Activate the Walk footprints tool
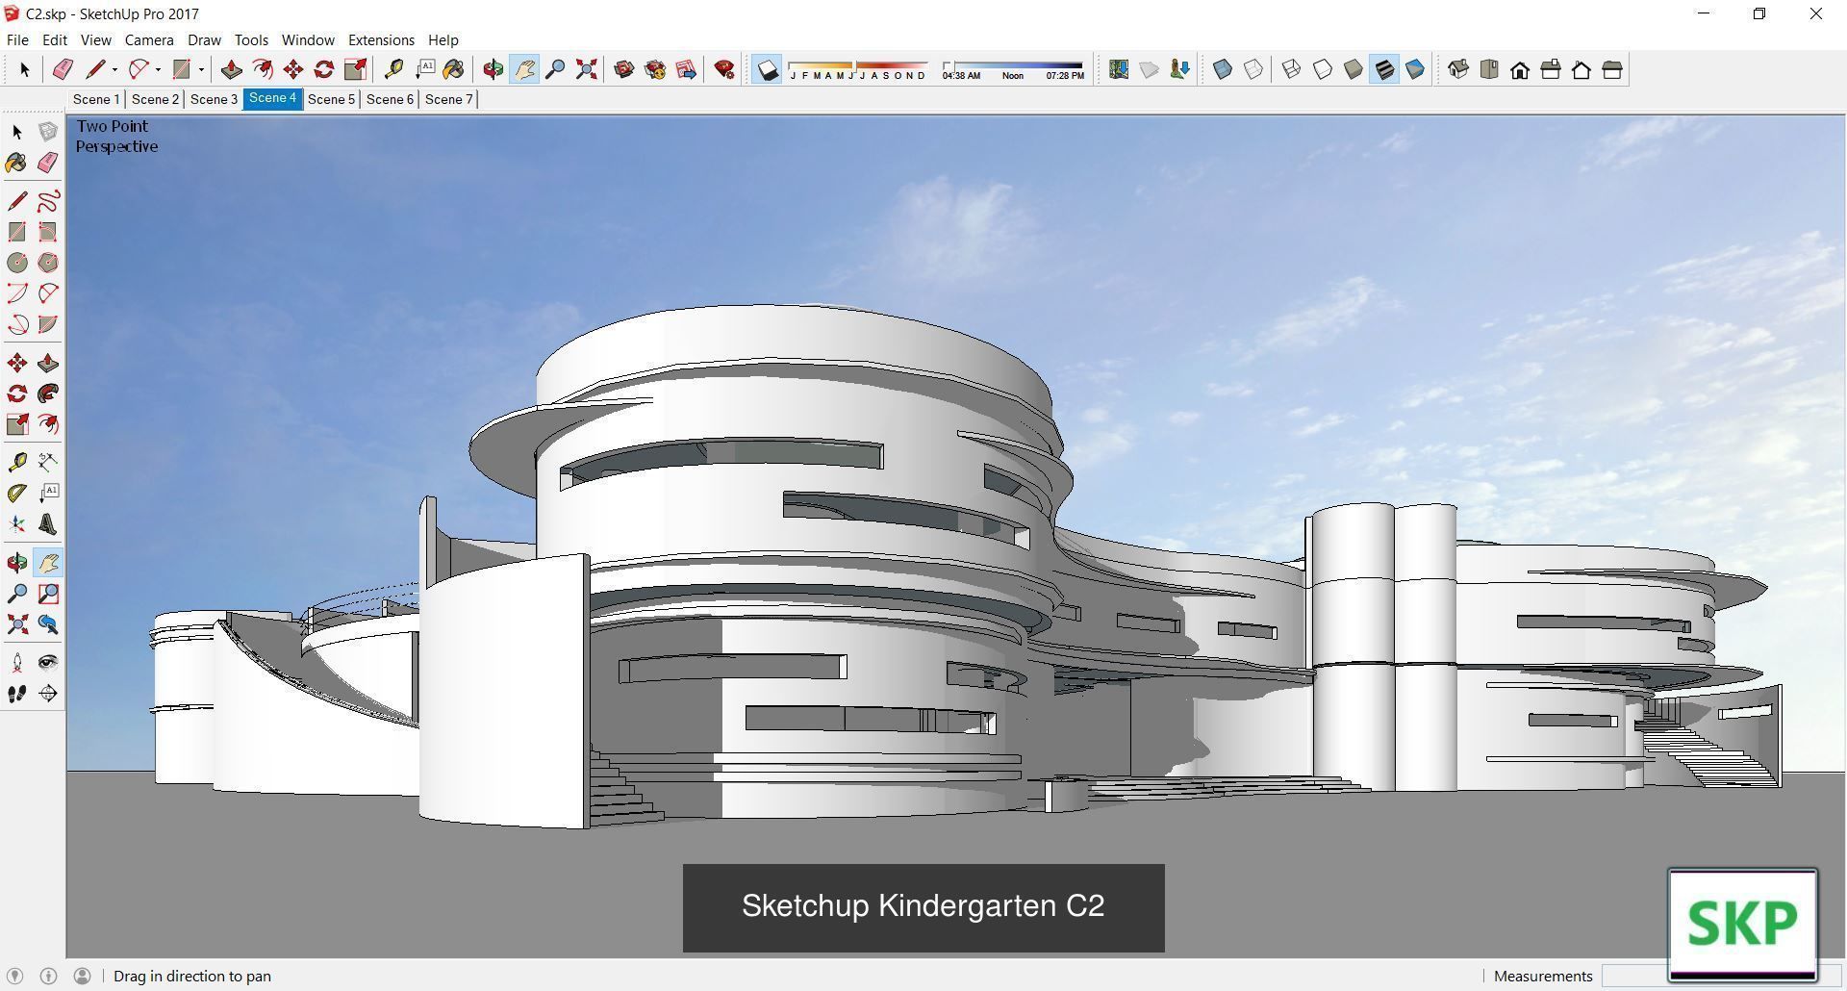The image size is (1847, 991). click(x=17, y=693)
